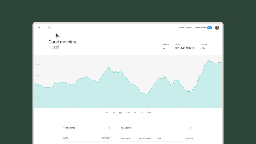Click the Top Holdings card title
This screenshot has width=256, height=144.
coord(69,128)
